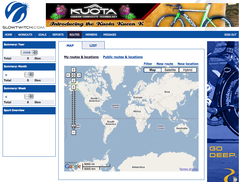The height and width of the screenshot is (182, 241).
Task: Zoom in with the plus button
Action: point(74,87)
